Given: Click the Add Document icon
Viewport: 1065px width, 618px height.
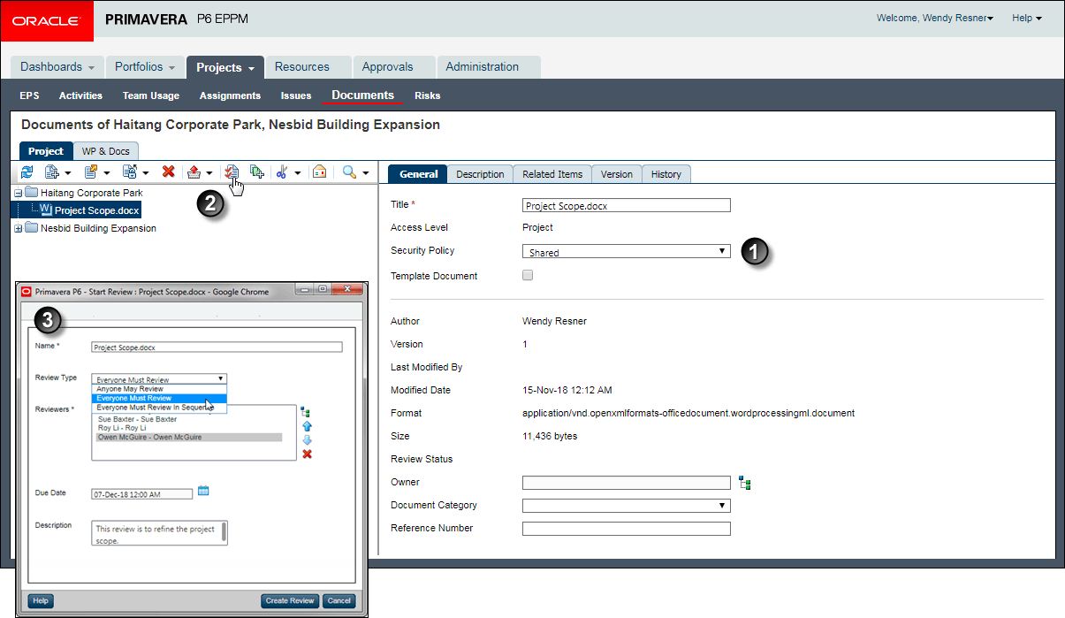Looking at the screenshot, I should point(51,172).
